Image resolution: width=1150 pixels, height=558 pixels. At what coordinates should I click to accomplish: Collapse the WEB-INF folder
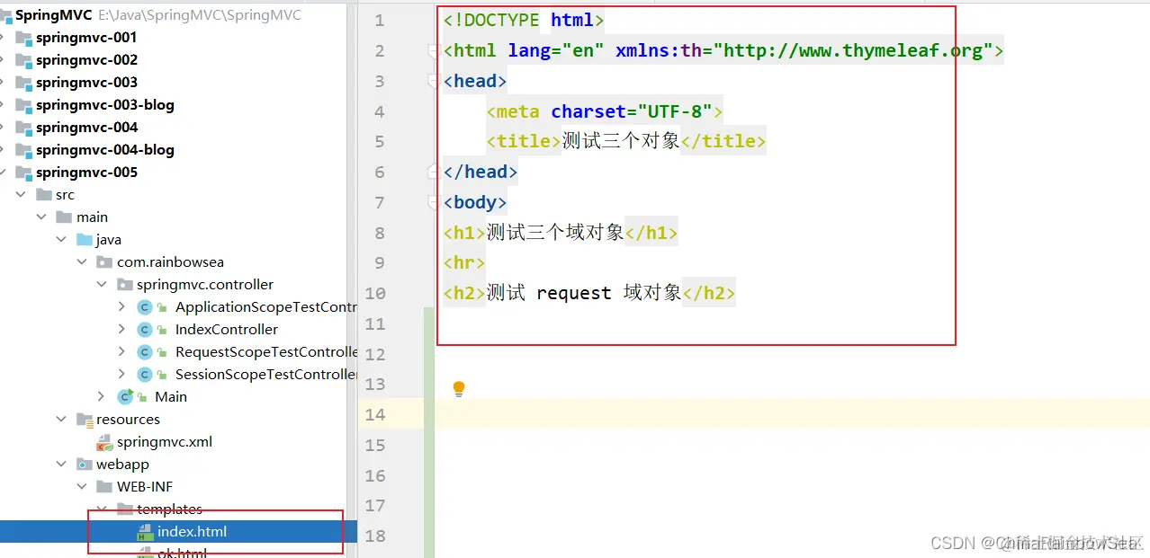tap(82, 487)
